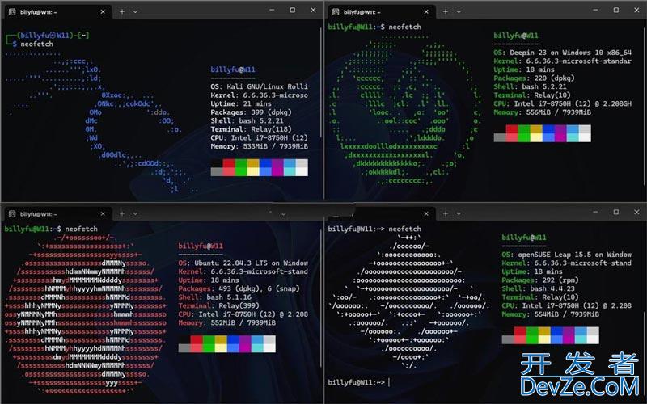
Task: Maximize the openSUSE terminal window
Action: point(616,212)
